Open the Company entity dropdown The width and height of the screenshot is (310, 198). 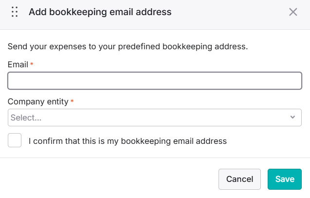(x=155, y=118)
